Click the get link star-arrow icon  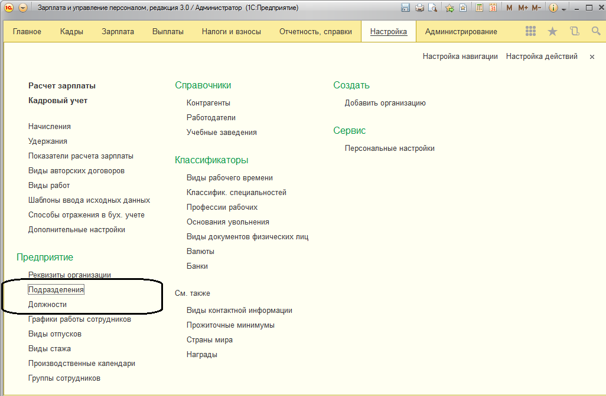tap(449, 8)
